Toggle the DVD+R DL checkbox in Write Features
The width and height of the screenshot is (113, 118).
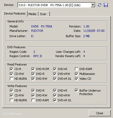pos(55,100)
